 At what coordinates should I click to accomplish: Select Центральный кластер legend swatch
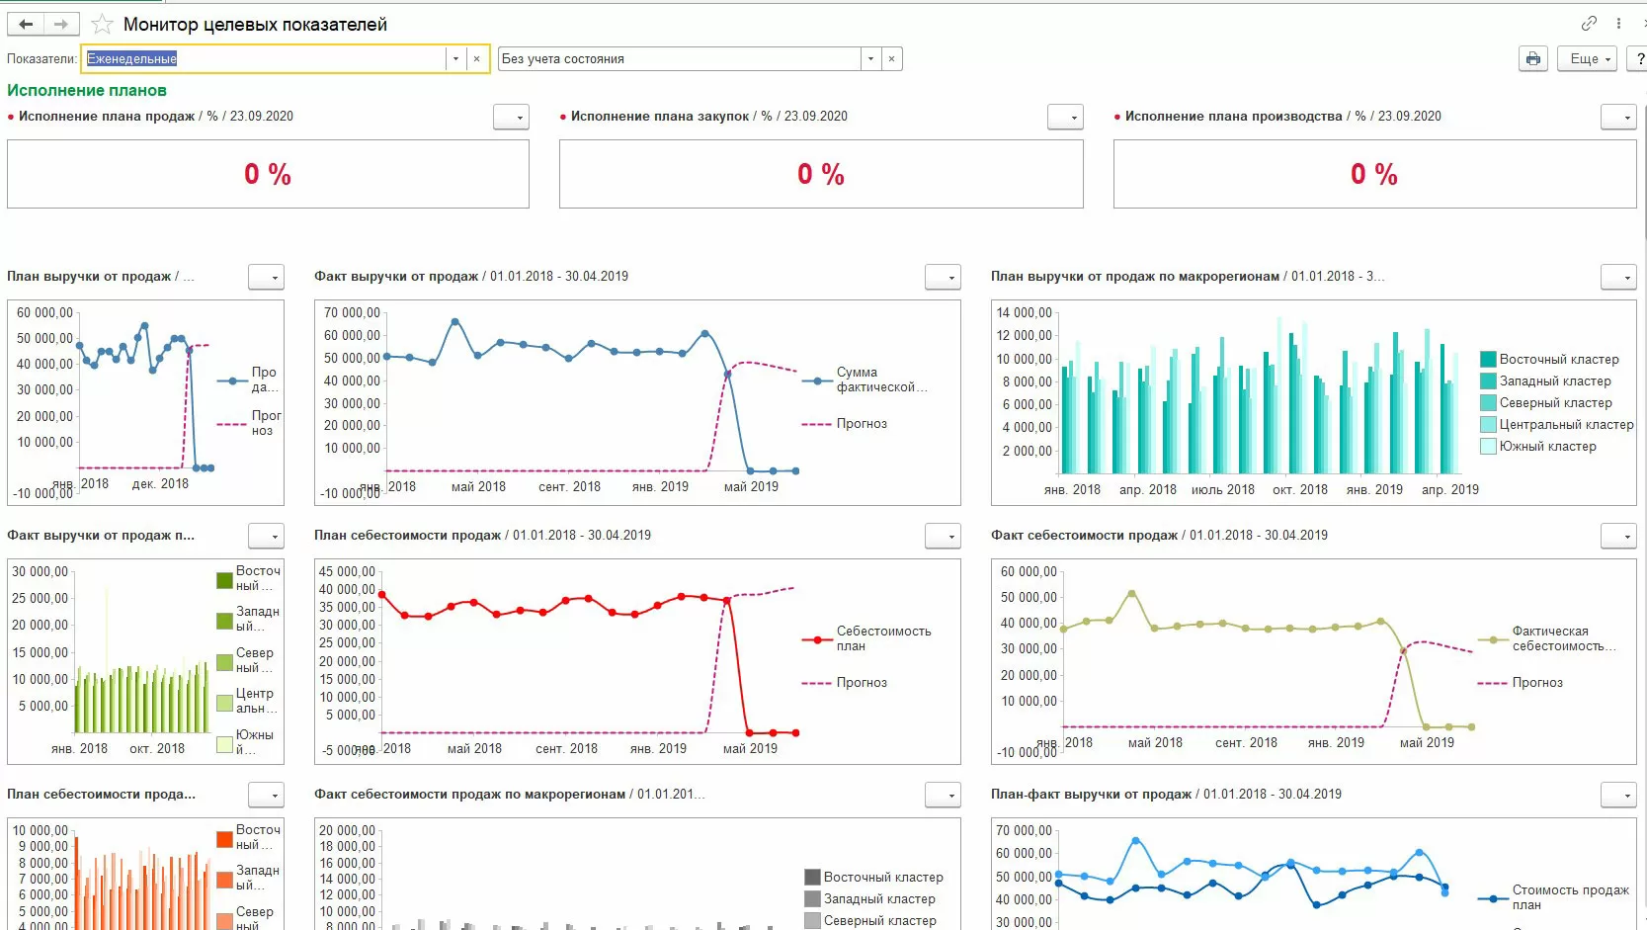[1488, 424]
